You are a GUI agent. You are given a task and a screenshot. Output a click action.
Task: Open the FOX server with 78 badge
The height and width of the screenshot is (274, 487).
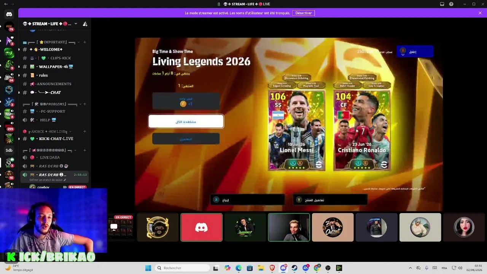[9, 27]
